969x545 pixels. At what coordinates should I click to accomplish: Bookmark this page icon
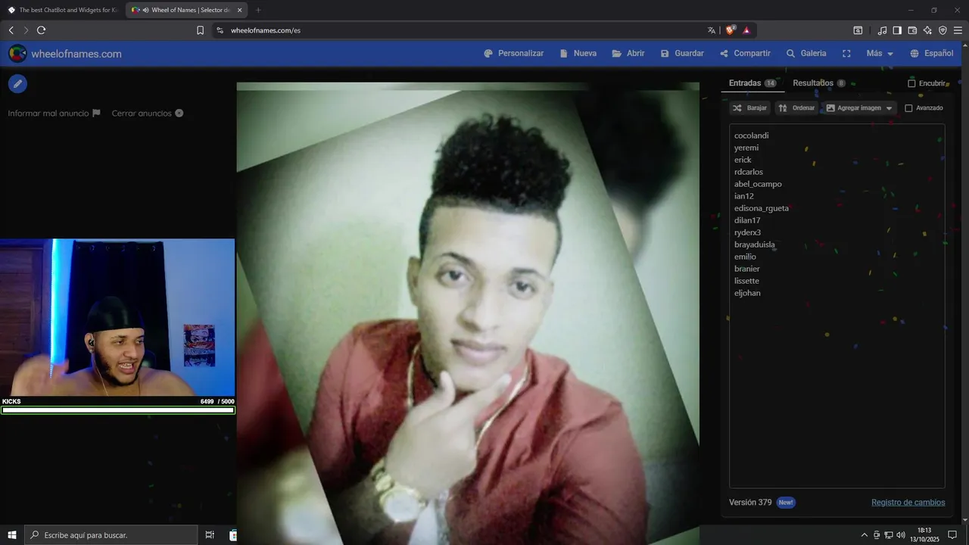200,30
